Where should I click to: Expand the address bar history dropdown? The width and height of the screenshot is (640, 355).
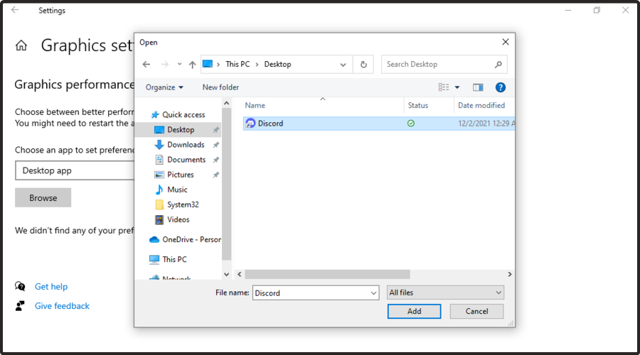[343, 65]
